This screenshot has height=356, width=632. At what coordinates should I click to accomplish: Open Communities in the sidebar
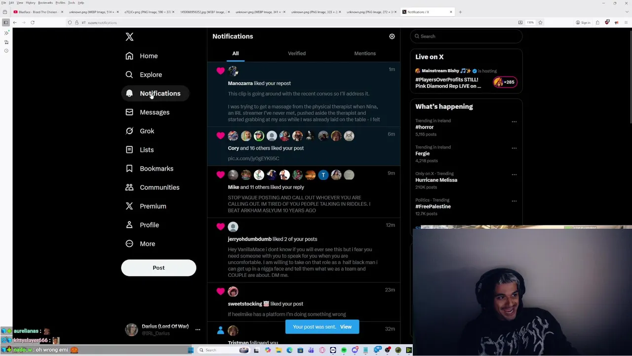pyautogui.click(x=152, y=187)
